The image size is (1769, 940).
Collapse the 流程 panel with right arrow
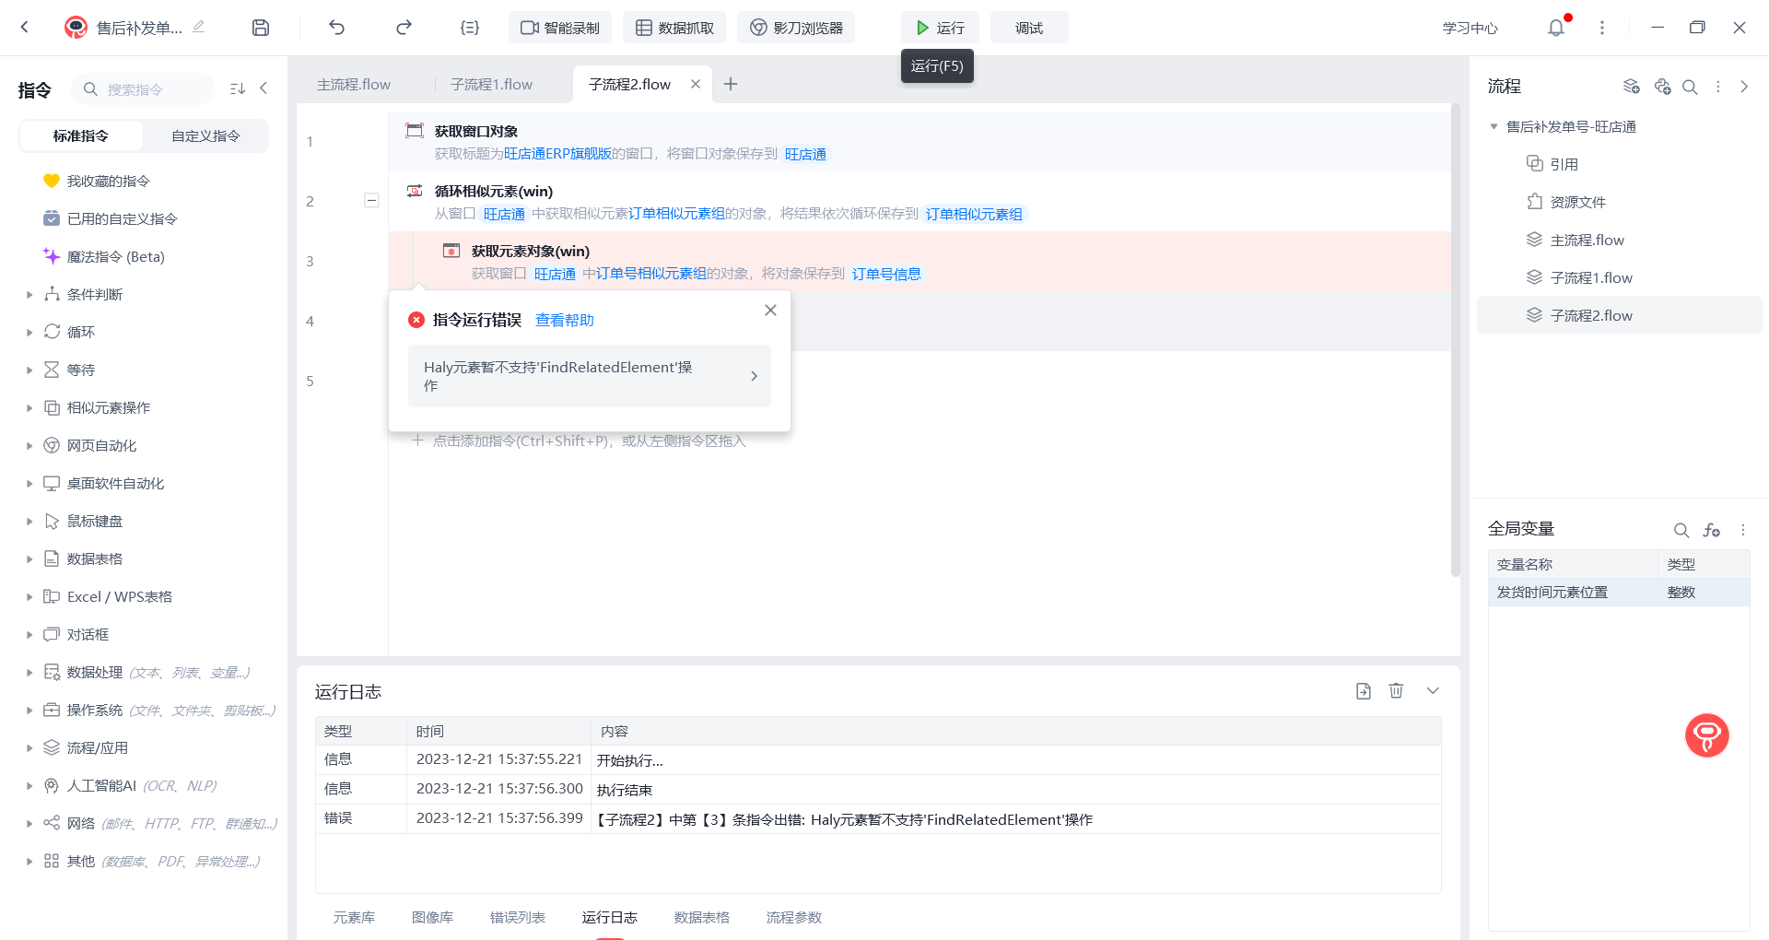1744,87
